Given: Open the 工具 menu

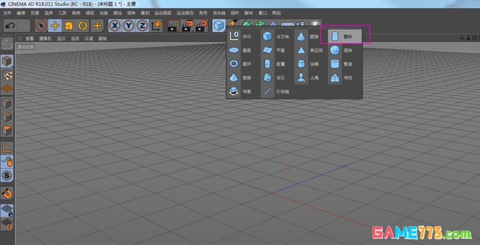Looking at the screenshot, I should coord(62,13).
